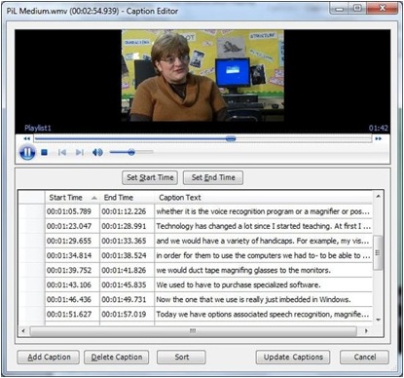Viewport: 404px width, 378px height.
Task: Click the horizontal scrollbar right arrow
Action: (366, 331)
